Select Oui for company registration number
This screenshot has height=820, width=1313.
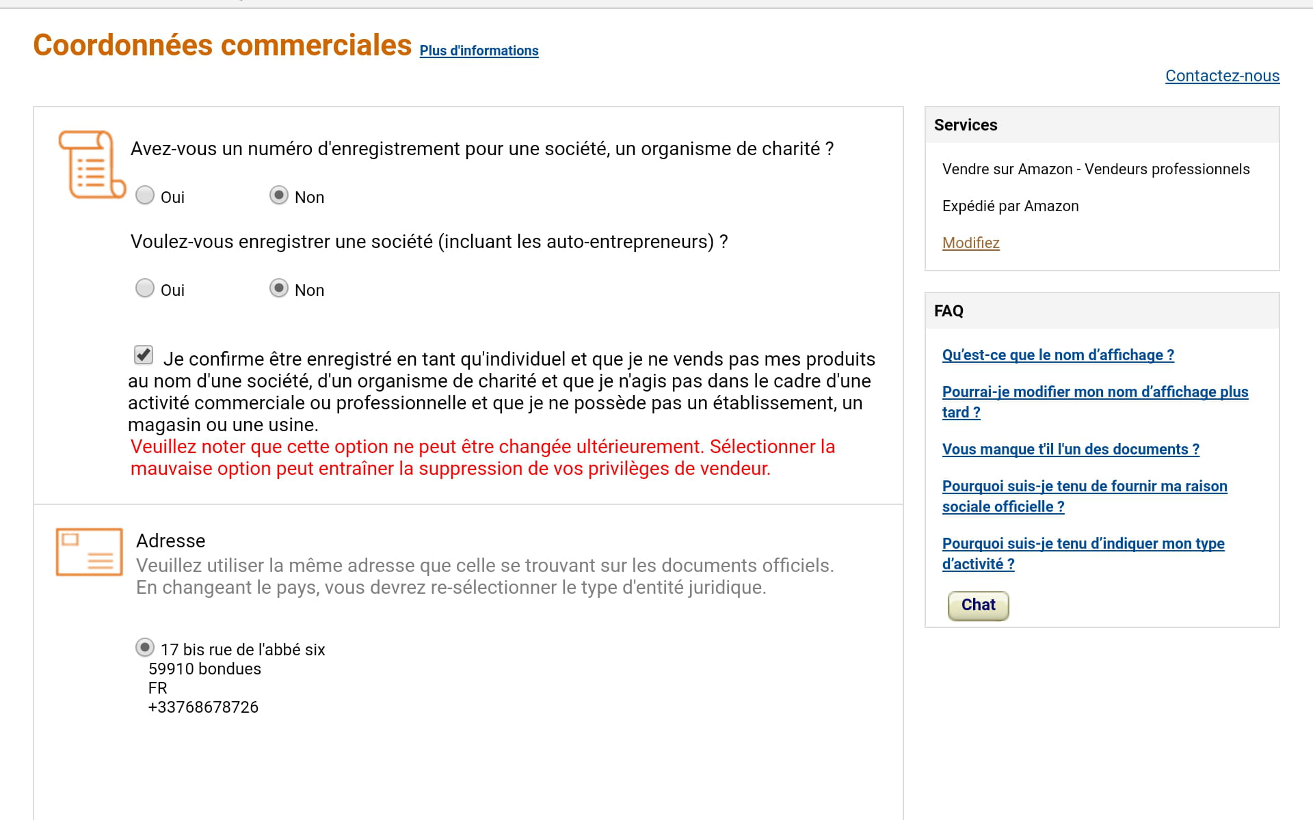click(x=145, y=195)
